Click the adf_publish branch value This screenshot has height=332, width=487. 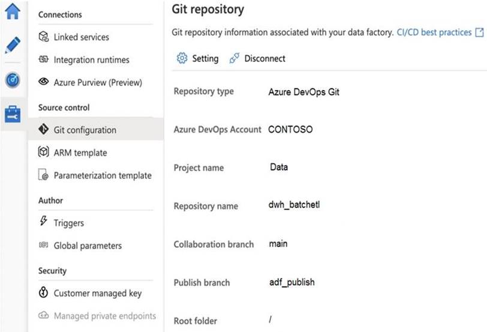pos(291,282)
